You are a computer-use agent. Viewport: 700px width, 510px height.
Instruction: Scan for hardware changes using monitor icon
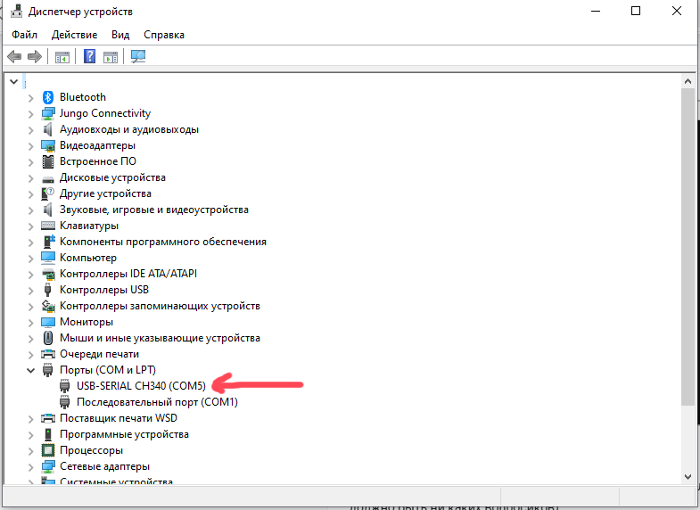[138, 57]
